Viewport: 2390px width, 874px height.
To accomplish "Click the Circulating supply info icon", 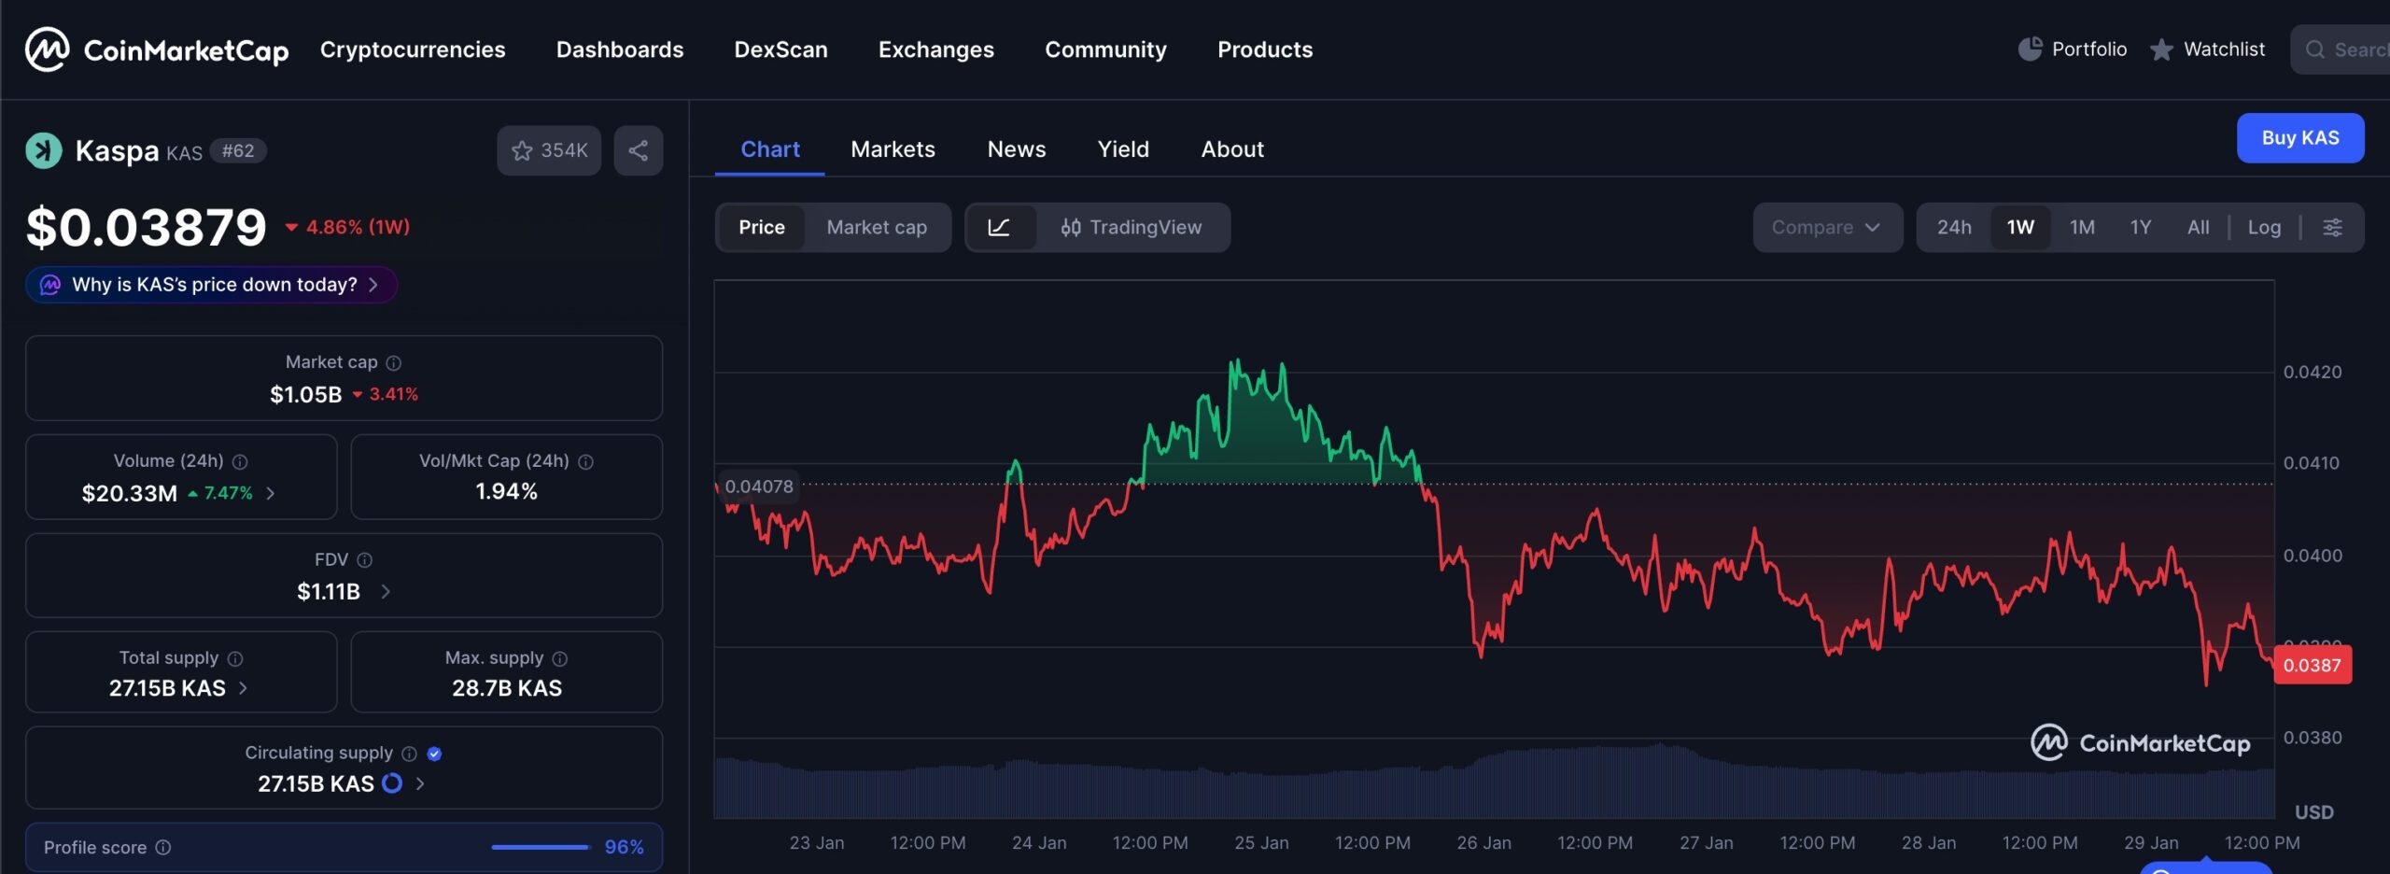I will (x=409, y=754).
